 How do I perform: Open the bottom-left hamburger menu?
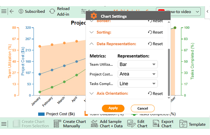(4, 124)
